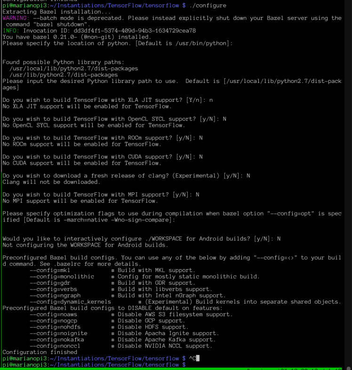Screen dimensions: 352x370
Task: Select the --config=noignite option
Action: click(x=59, y=333)
